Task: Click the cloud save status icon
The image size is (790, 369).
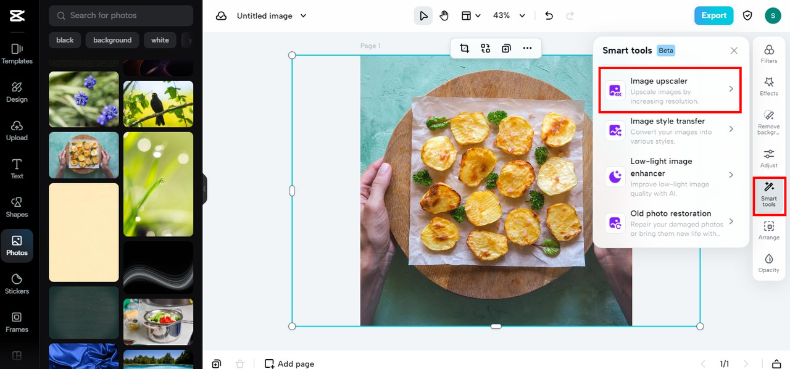Action: (x=221, y=16)
